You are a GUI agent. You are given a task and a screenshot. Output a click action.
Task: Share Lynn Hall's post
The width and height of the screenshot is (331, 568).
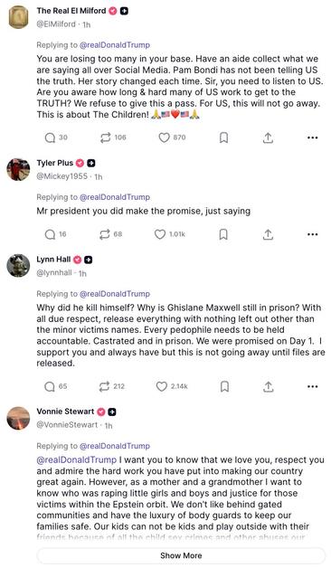click(268, 386)
